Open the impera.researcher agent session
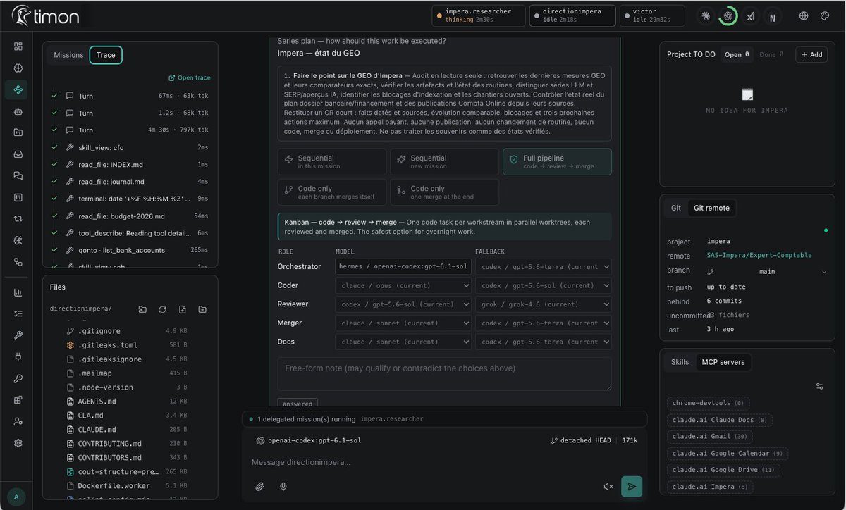This screenshot has width=846, height=510. 479,15
